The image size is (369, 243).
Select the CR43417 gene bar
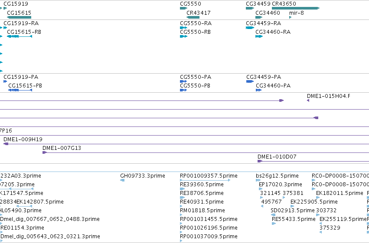[x=193, y=17]
